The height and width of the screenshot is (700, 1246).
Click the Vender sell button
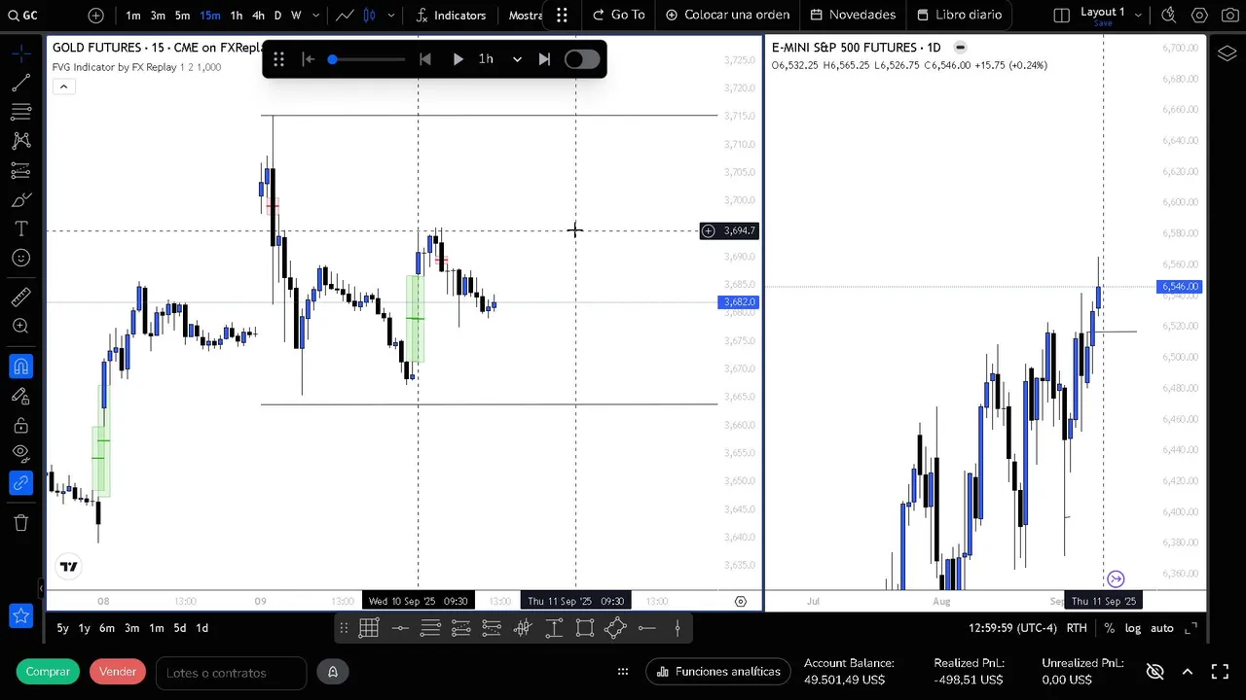pyautogui.click(x=118, y=672)
